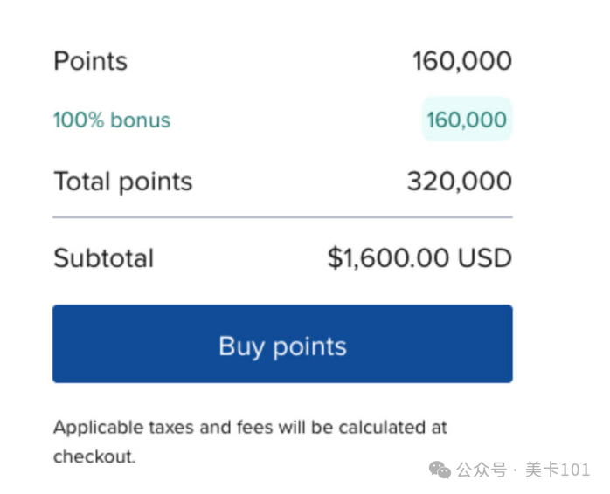Select the Total points label
610x494 pixels.
tap(122, 182)
